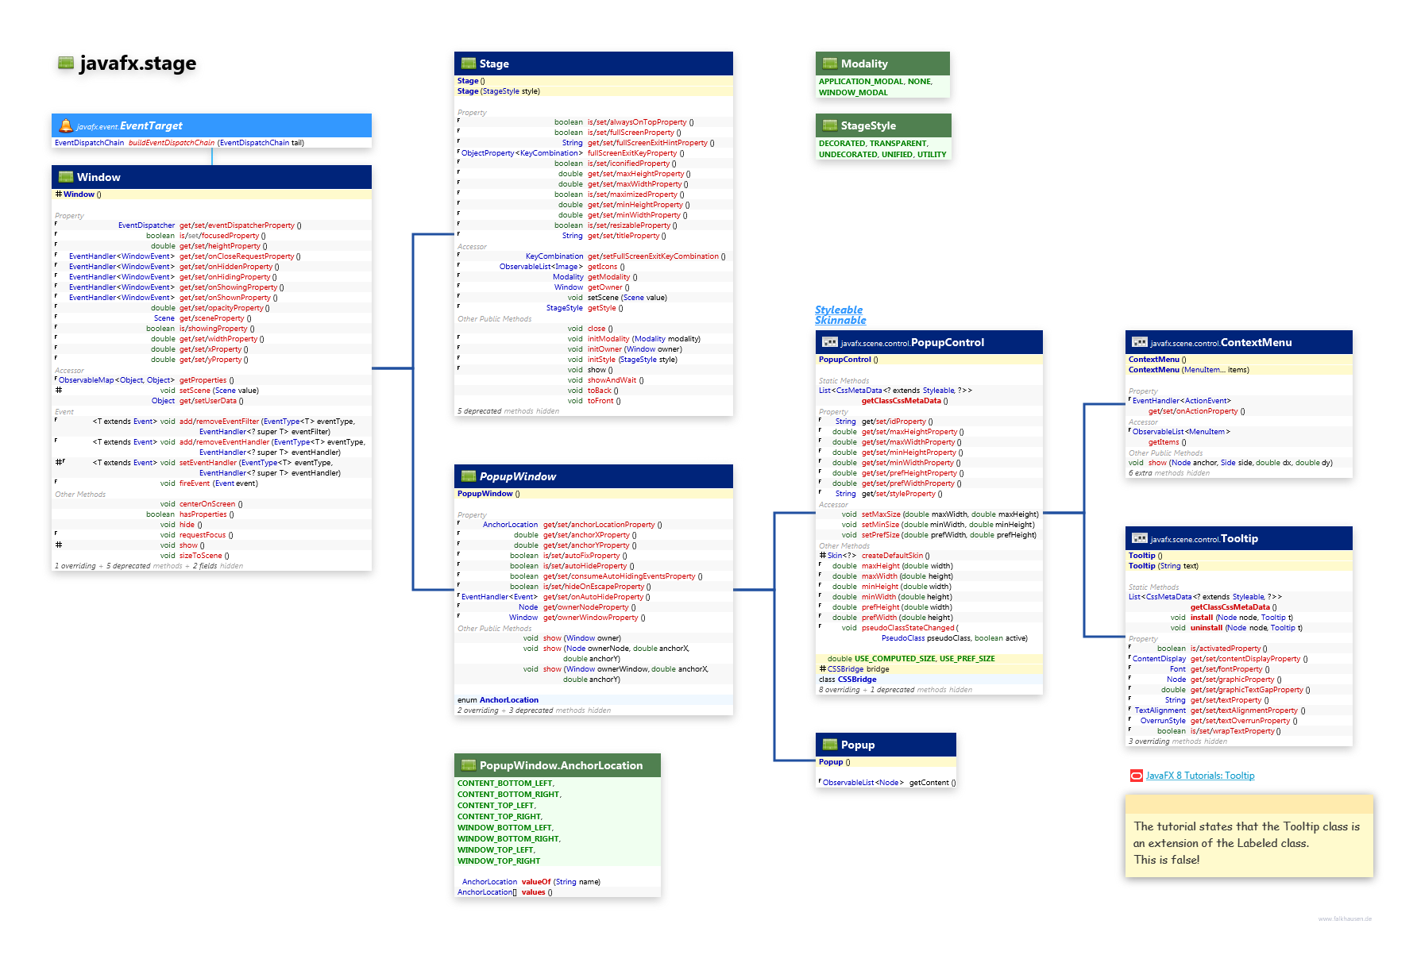Click the buildEventDispatchChain method
Viewport: 1417px width, 955px height.
pos(172,143)
